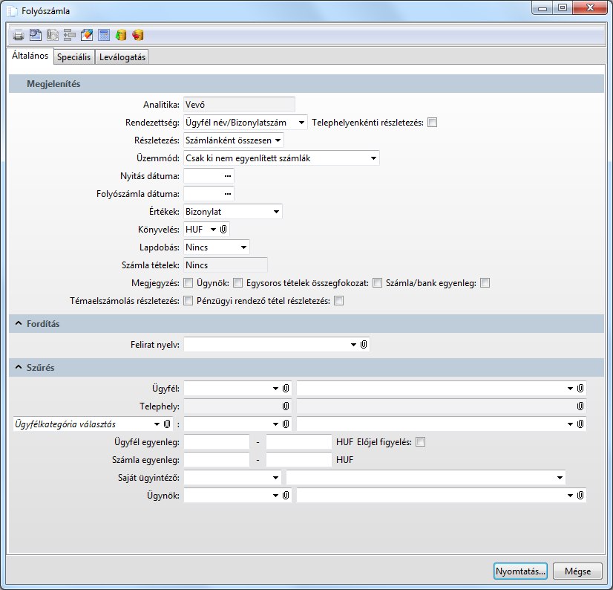This screenshot has width=613, height=590.
Task: Open date picker dots for Folyószámla dátuma
Action: click(228, 194)
